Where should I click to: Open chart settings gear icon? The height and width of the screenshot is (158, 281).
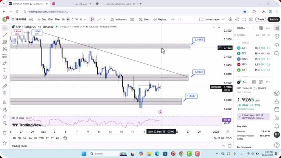pos(237,20)
